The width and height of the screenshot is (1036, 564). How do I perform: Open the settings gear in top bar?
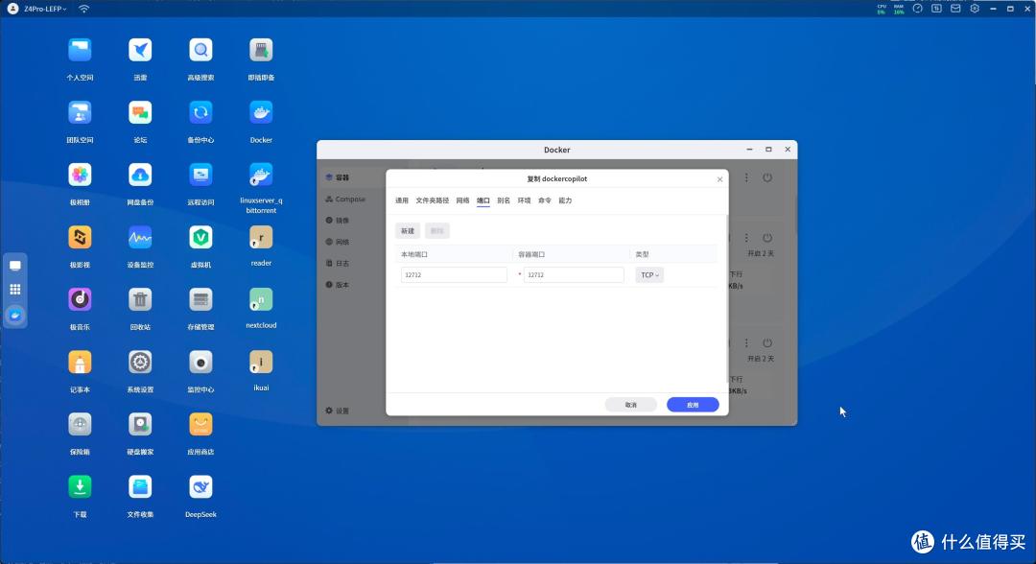click(x=975, y=9)
